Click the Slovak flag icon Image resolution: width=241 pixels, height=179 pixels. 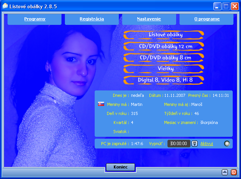click(101, 104)
